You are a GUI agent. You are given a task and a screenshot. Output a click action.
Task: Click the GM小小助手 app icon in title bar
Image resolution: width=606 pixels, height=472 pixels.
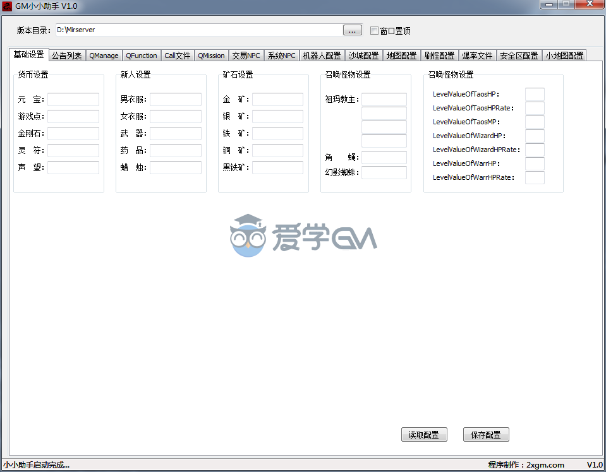click(x=7, y=6)
